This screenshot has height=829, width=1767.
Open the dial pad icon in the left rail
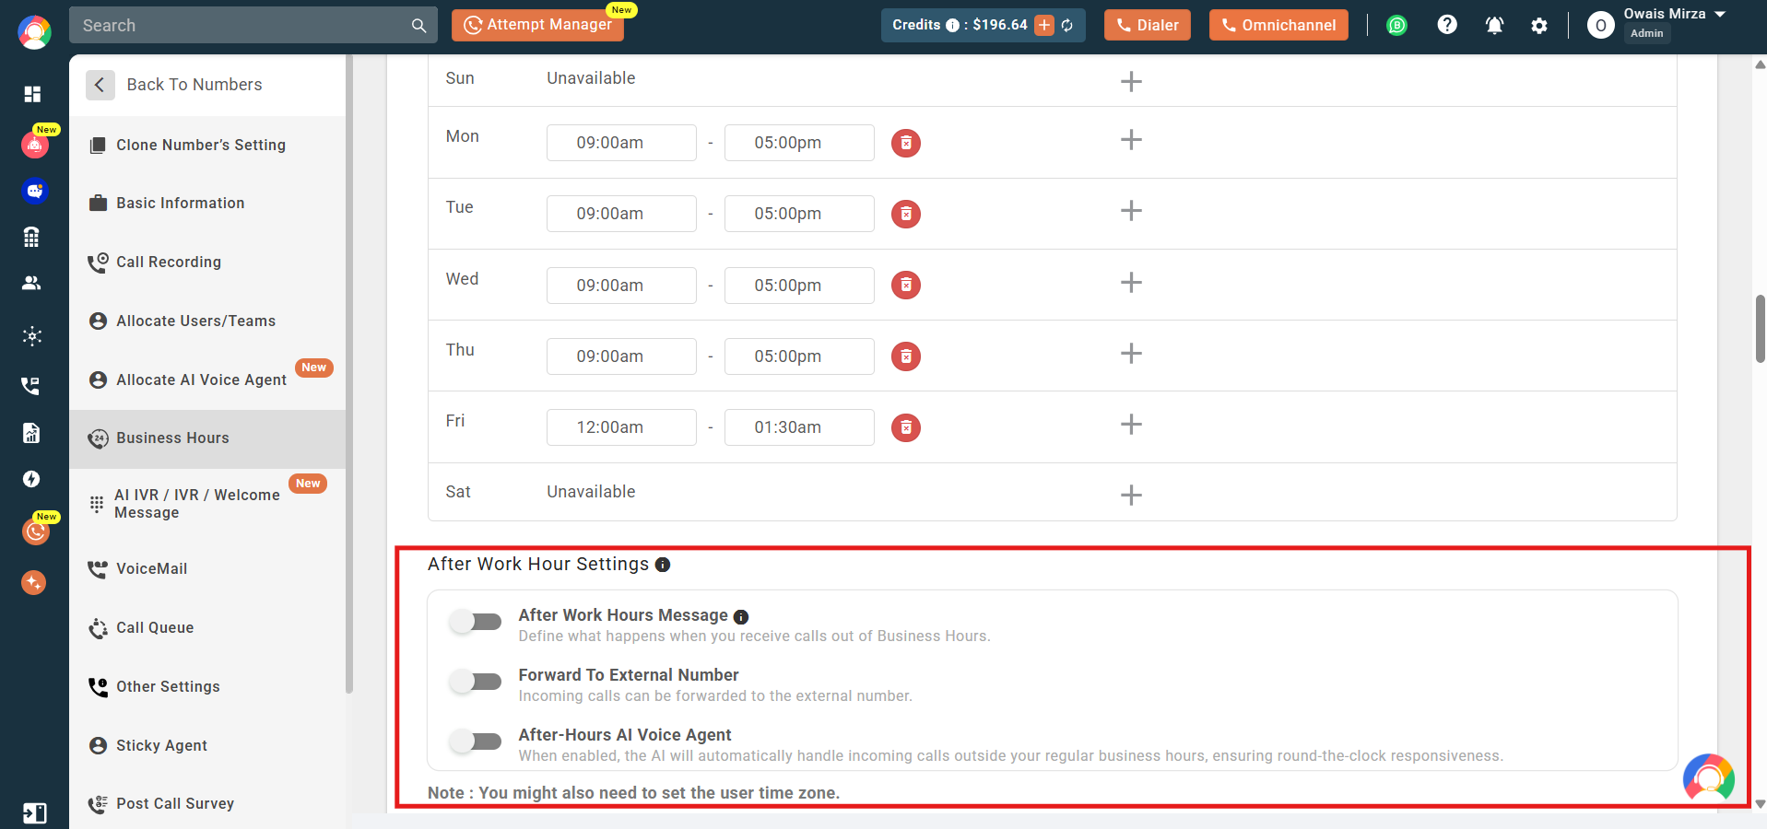(x=31, y=237)
